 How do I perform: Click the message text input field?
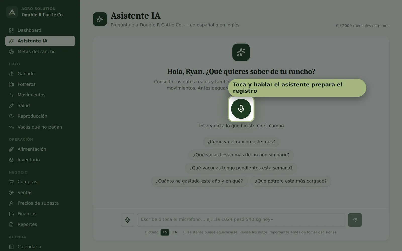point(241,220)
